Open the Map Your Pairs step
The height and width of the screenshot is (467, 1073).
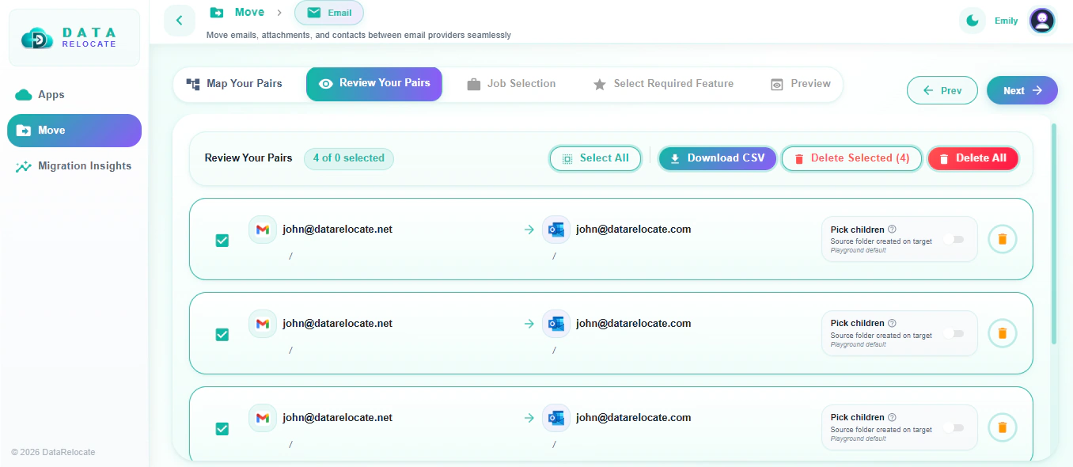[x=234, y=84]
